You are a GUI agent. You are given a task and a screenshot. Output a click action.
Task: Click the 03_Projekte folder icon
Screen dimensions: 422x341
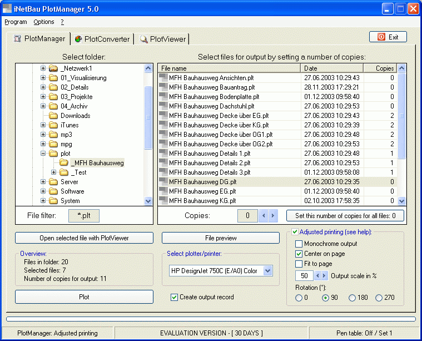pyautogui.click(x=53, y=97)
